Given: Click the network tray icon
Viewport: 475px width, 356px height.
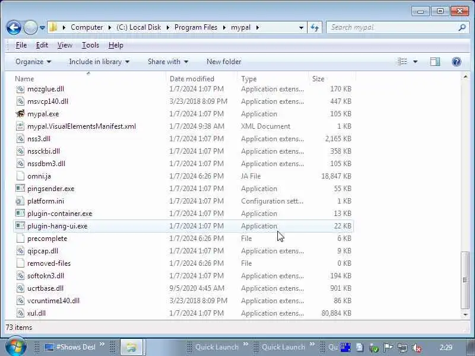Looking at the screenshot, I should click(403, 348).
